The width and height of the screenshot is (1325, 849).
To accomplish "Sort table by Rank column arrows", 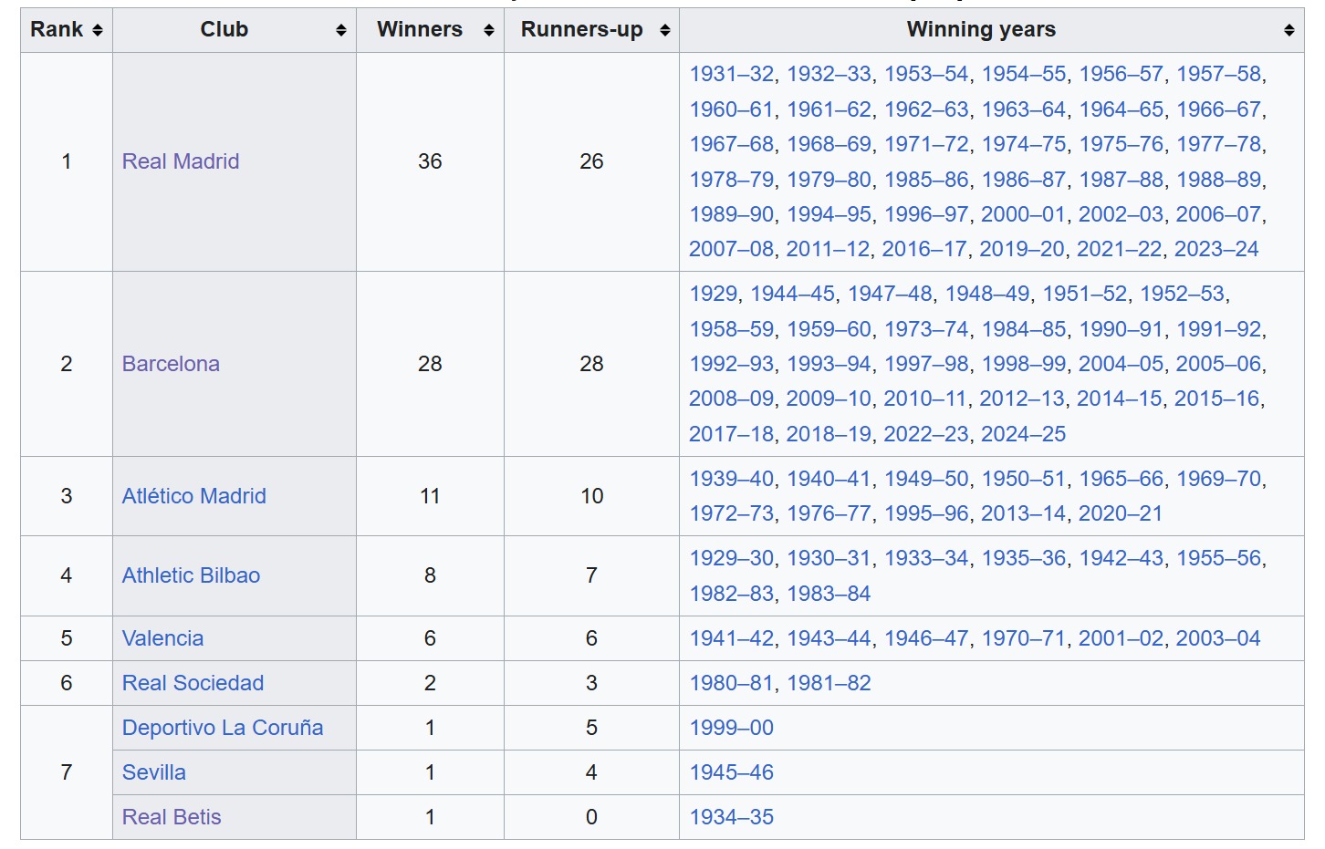I will [x=98, y=30].
